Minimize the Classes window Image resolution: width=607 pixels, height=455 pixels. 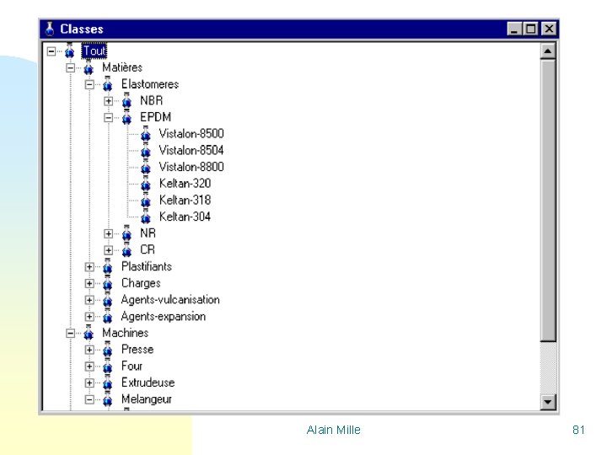coord(513,29)
